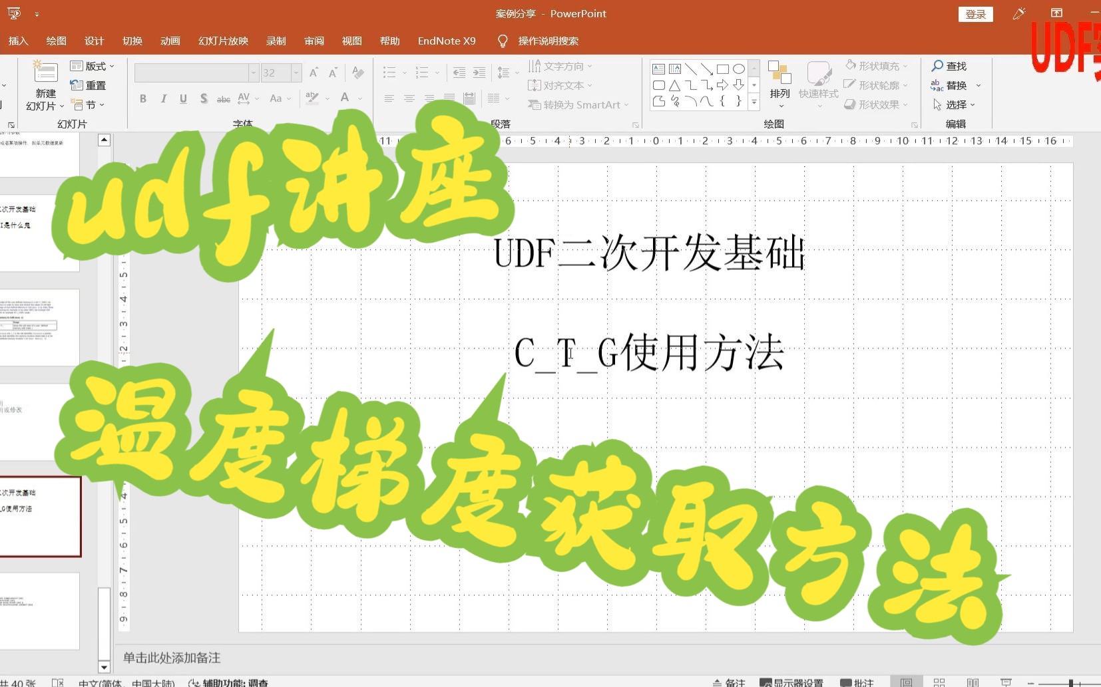This screenshot has width=1101, height=687.
Task: Click the Replace (替换) button
Action: 949,85
